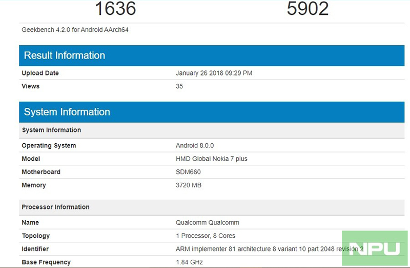Click the Identifier label

tap(35, 249)
